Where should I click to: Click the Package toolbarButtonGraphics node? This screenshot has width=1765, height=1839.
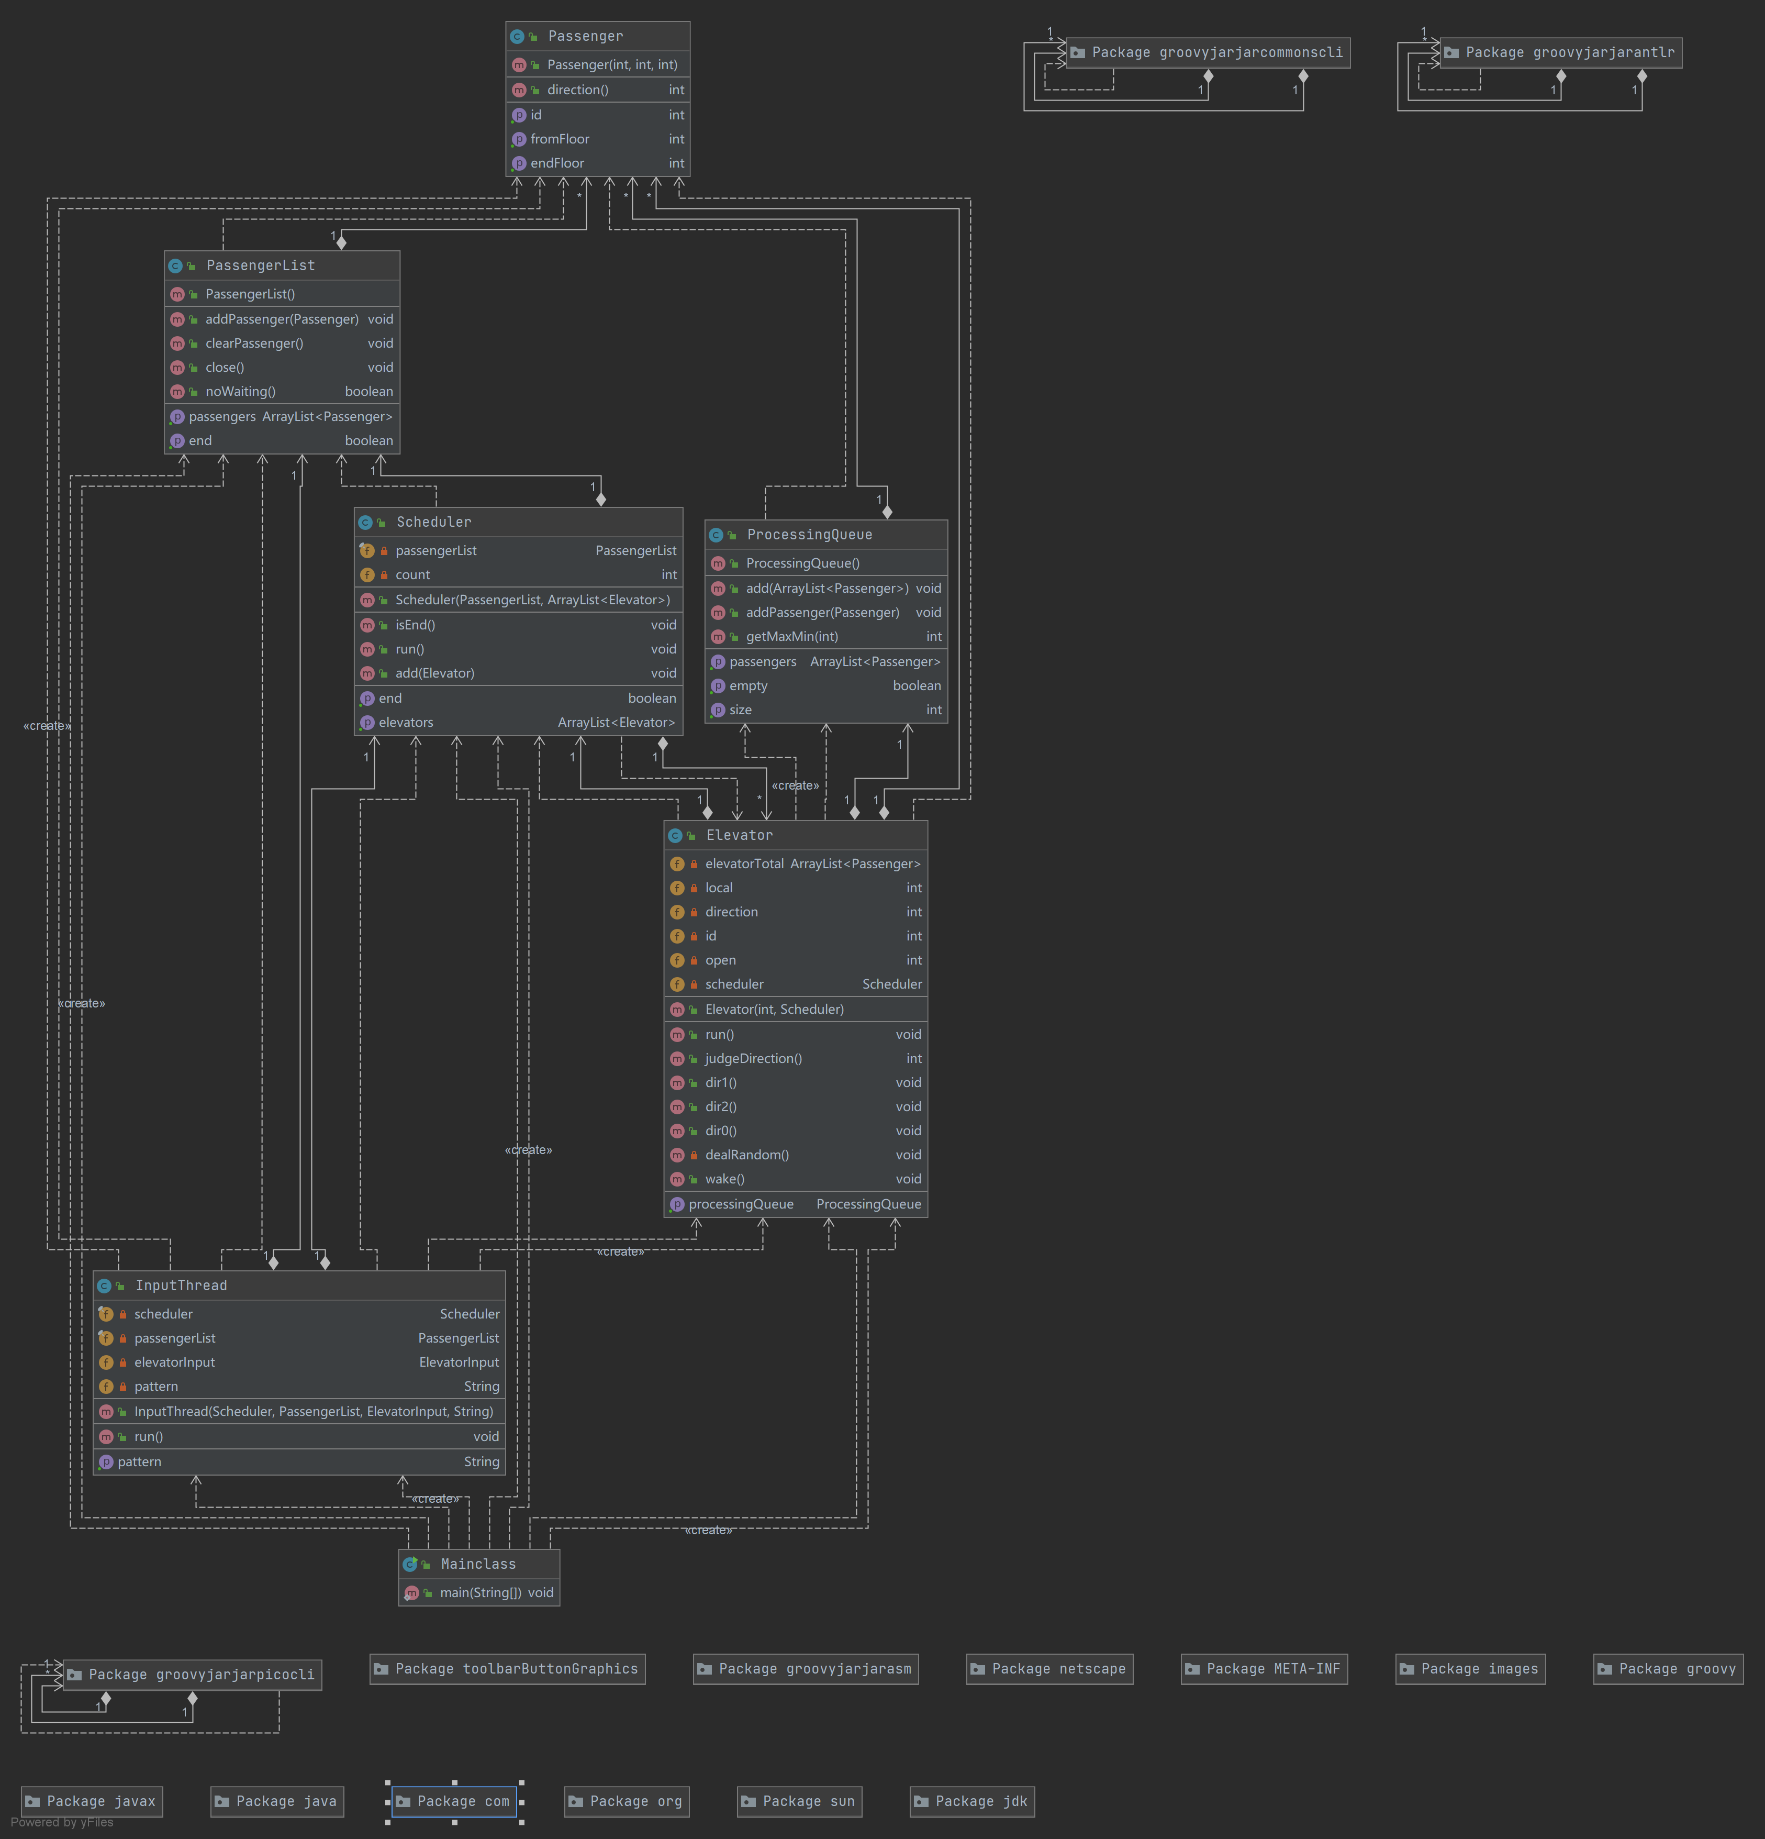[507, 1669]
